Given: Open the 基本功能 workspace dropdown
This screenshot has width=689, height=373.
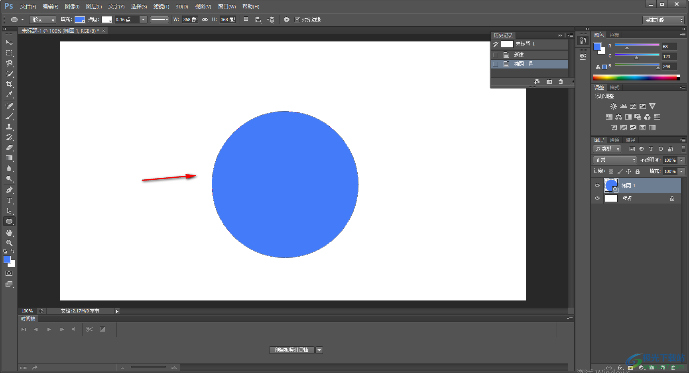Looking at the screenshot, I should tap(663, 20).
